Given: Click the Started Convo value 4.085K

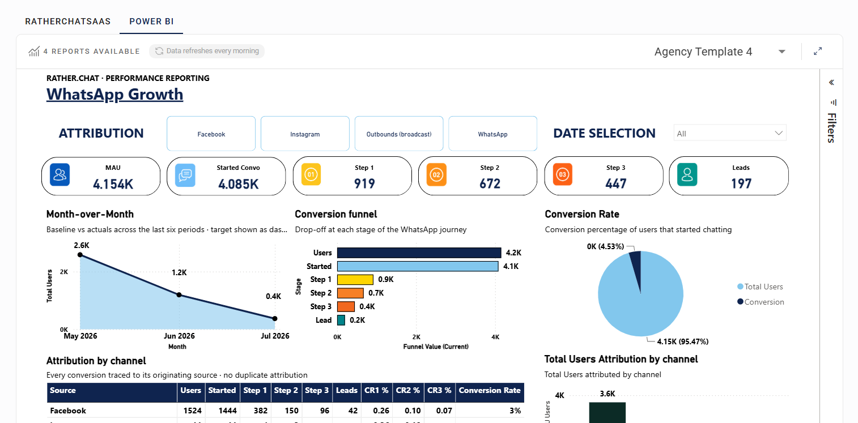Looking at the screenshot, I should pos(238,183).
